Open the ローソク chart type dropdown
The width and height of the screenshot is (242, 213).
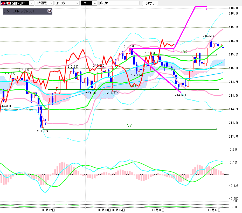67,3
